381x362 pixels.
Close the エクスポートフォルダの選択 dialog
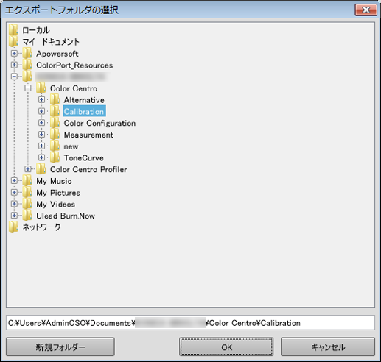point(366,10)
